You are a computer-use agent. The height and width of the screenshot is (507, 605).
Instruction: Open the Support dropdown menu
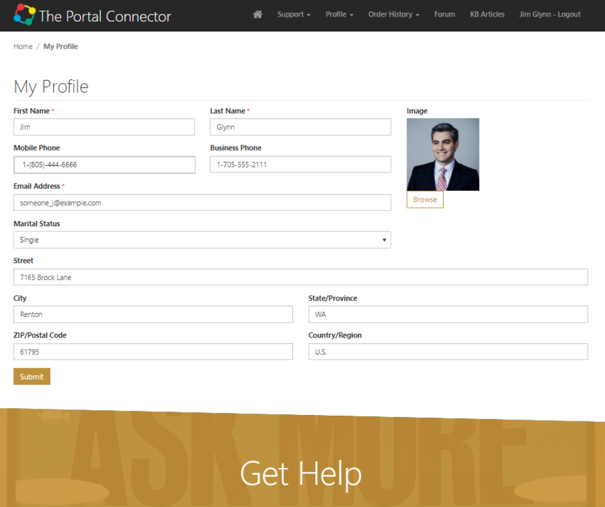[x=294, y=14]
